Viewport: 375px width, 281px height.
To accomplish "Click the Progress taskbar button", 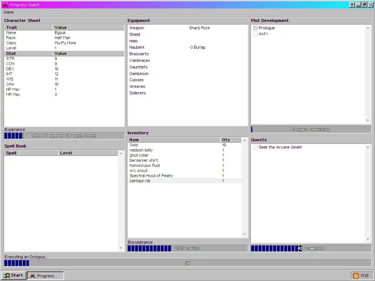I will 45,276.
